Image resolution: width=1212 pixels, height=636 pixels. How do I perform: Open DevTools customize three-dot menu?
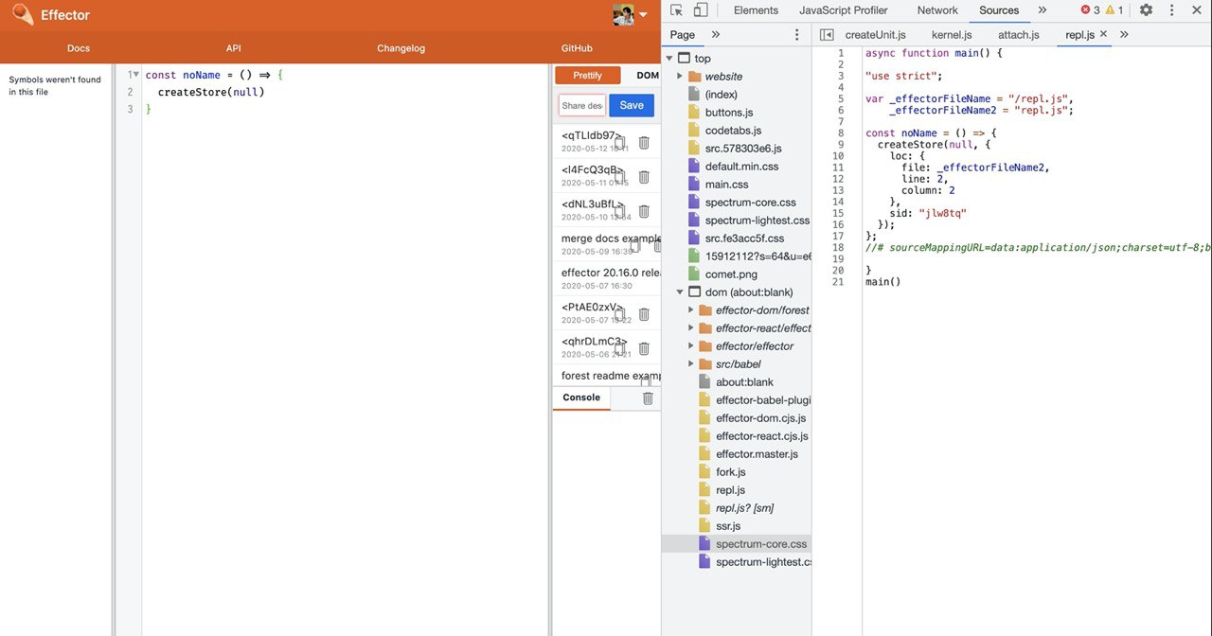tap(1171, 10)
